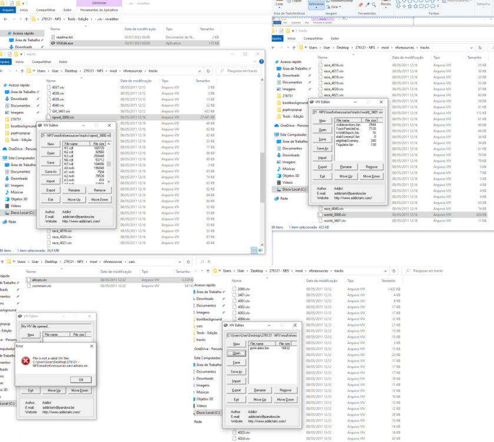Open the Tamanho line-size selector
The image size is (494, 442).
tap(483, 5)
